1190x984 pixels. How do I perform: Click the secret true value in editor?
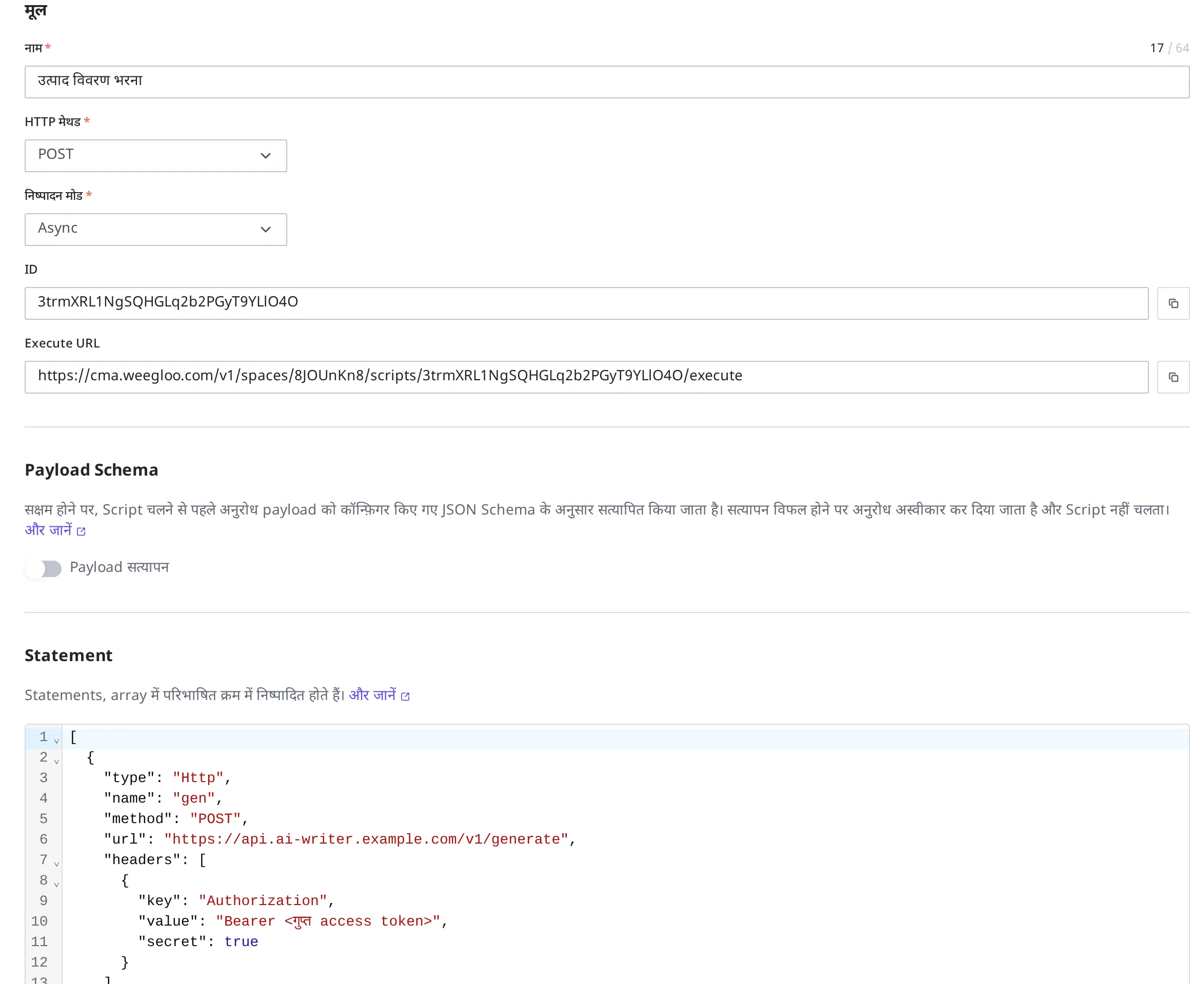coord(241,941)
